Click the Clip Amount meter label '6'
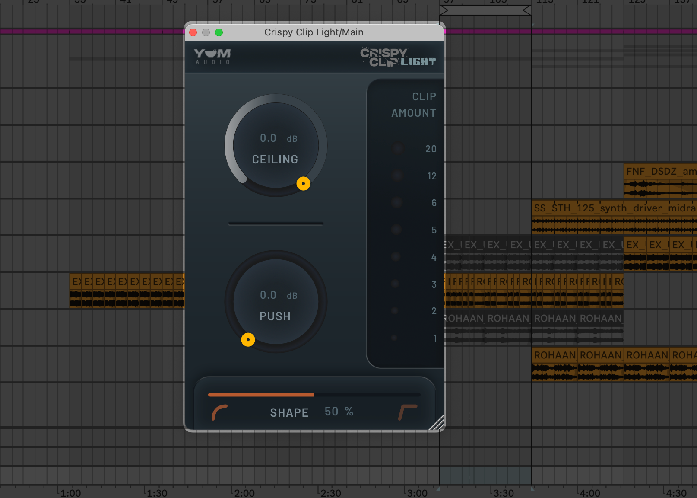The height and width of the screenshot is (498, 697). point(434,203)
